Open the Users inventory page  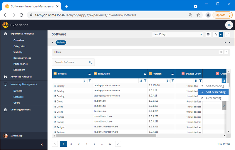(17, 103)
